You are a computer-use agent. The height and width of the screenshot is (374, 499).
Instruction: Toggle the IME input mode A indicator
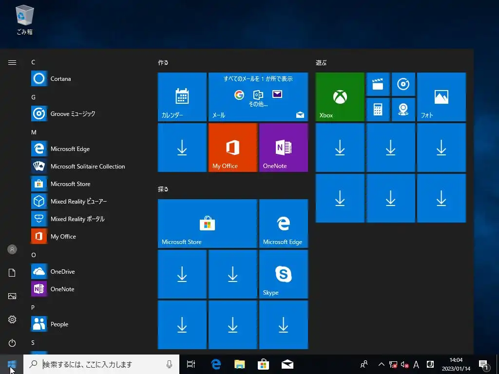click(x=416, y=364)
